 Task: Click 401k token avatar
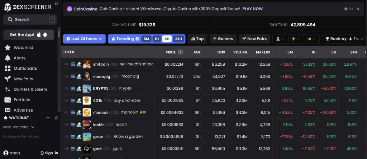(87, 100)
